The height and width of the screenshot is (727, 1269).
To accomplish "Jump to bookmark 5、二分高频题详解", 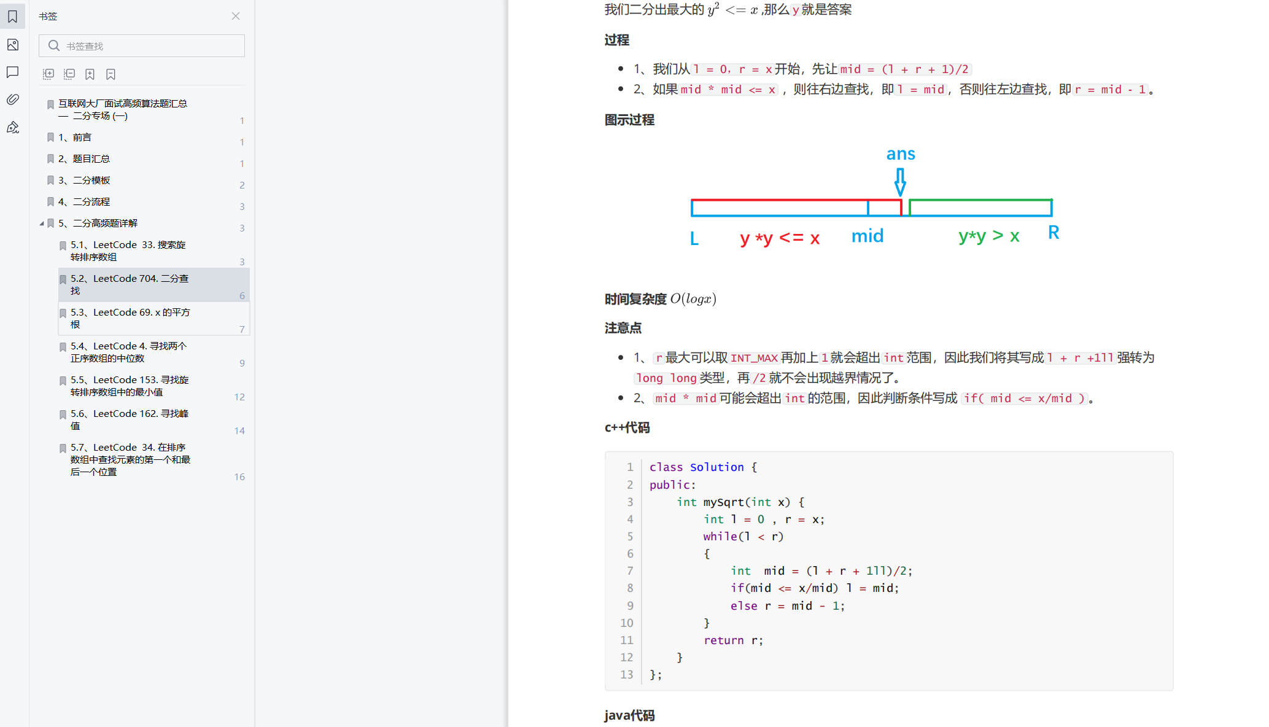I will [x=98, y=223].
